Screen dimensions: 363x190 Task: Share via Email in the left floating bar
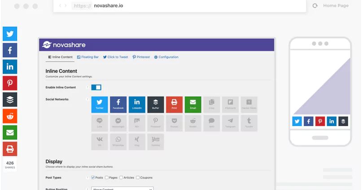(10, 133)
